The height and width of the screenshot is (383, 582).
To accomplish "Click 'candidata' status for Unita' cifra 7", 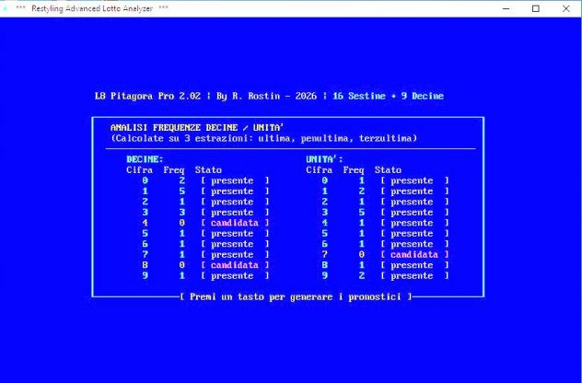I will (414, 255).
